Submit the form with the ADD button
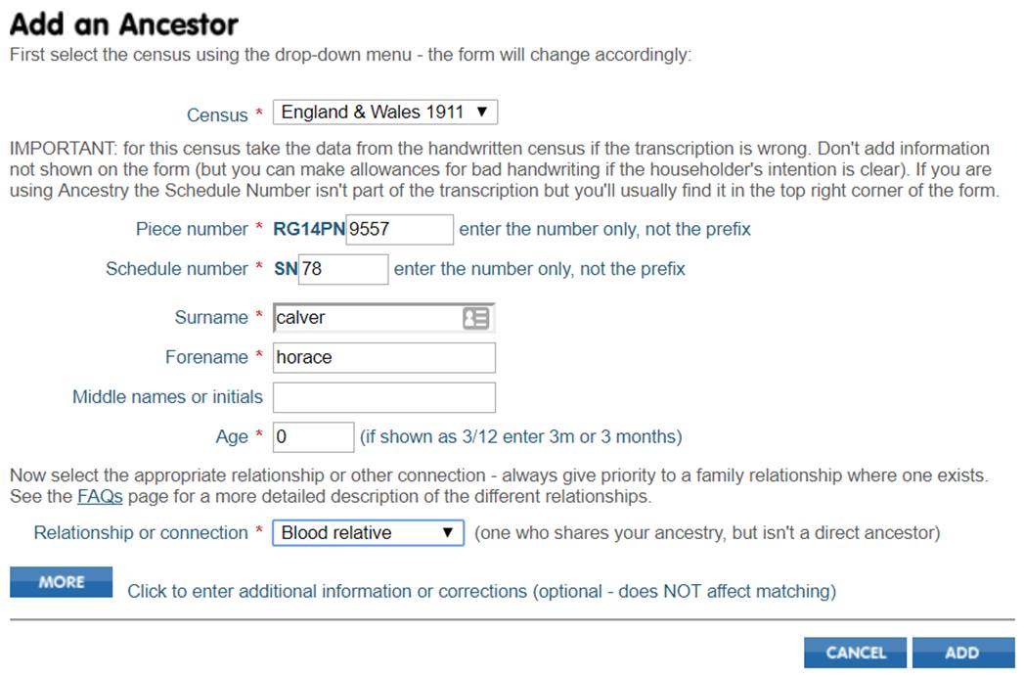 click(x=962, y=653)
